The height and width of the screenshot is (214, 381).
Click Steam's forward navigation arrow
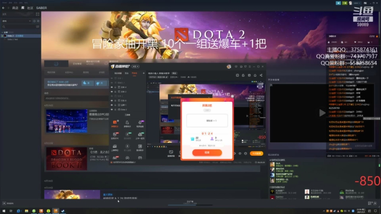8,8
